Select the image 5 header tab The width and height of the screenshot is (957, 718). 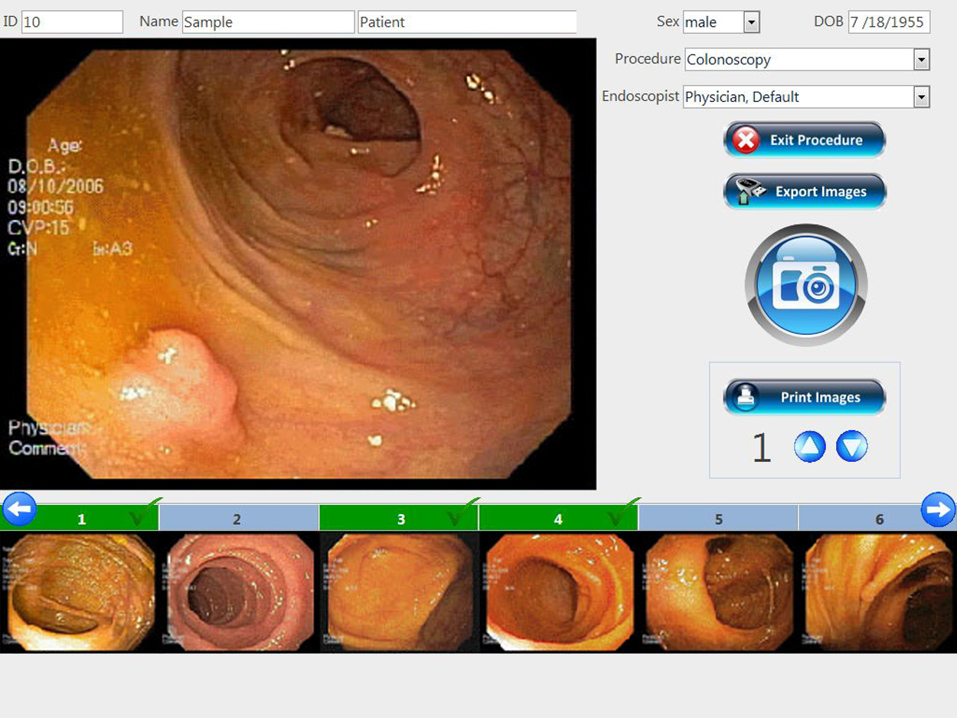point(717,519)
